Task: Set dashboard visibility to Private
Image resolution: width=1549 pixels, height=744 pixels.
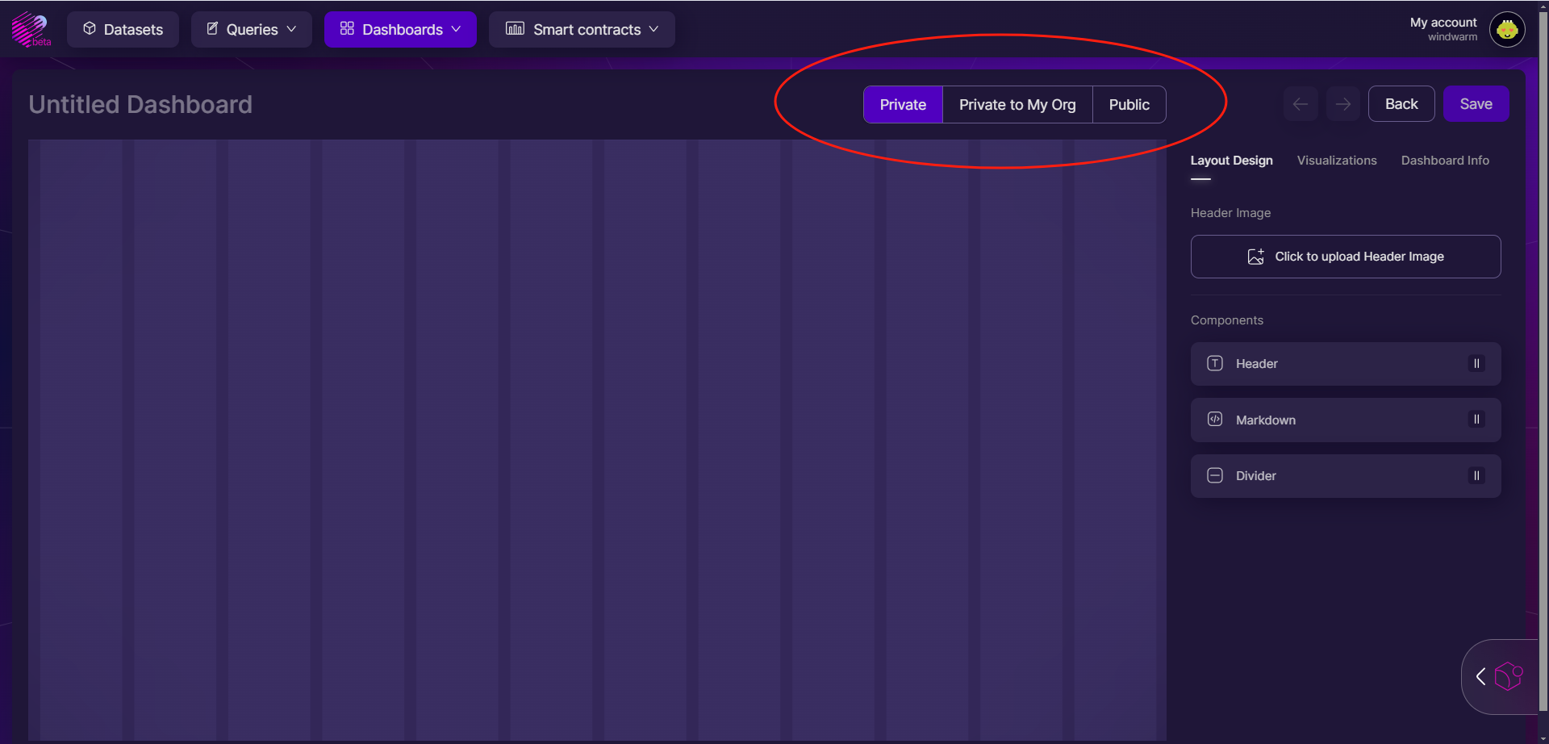Action: (x=903, y=105)
